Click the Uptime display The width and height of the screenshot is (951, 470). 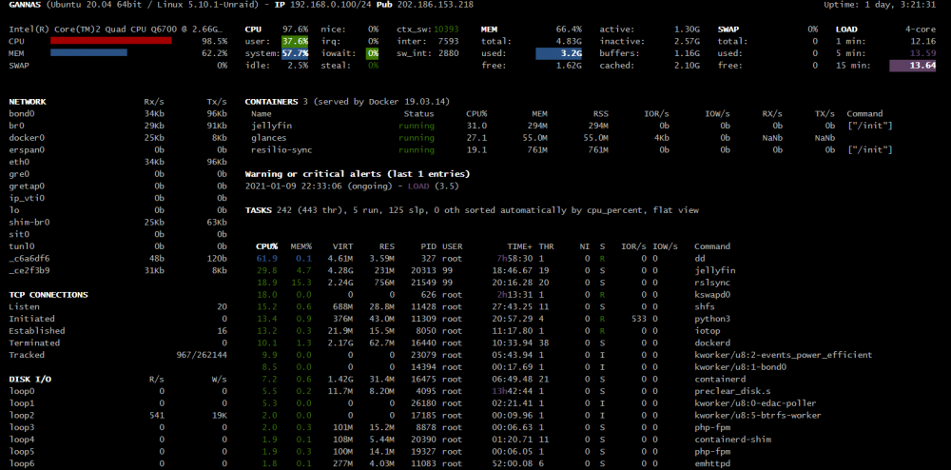pyautogui.click(x=880, y=5)
